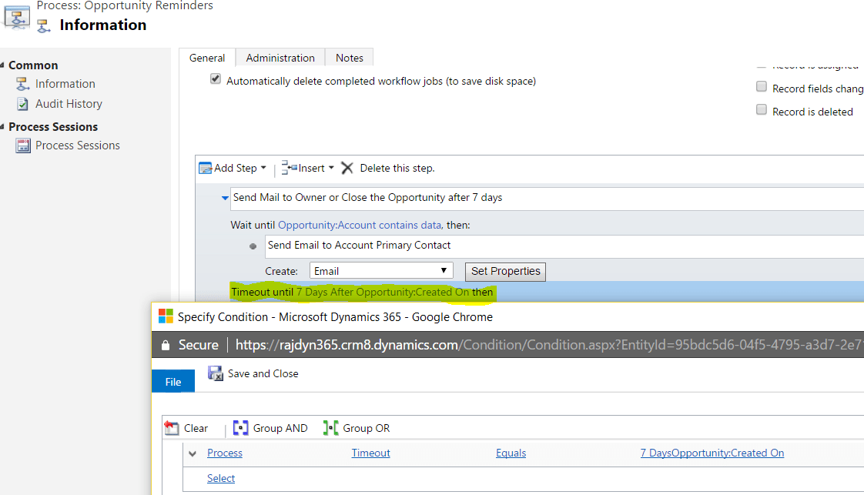Click the Microsoft logo in popup title

click(x=166, y=316)
